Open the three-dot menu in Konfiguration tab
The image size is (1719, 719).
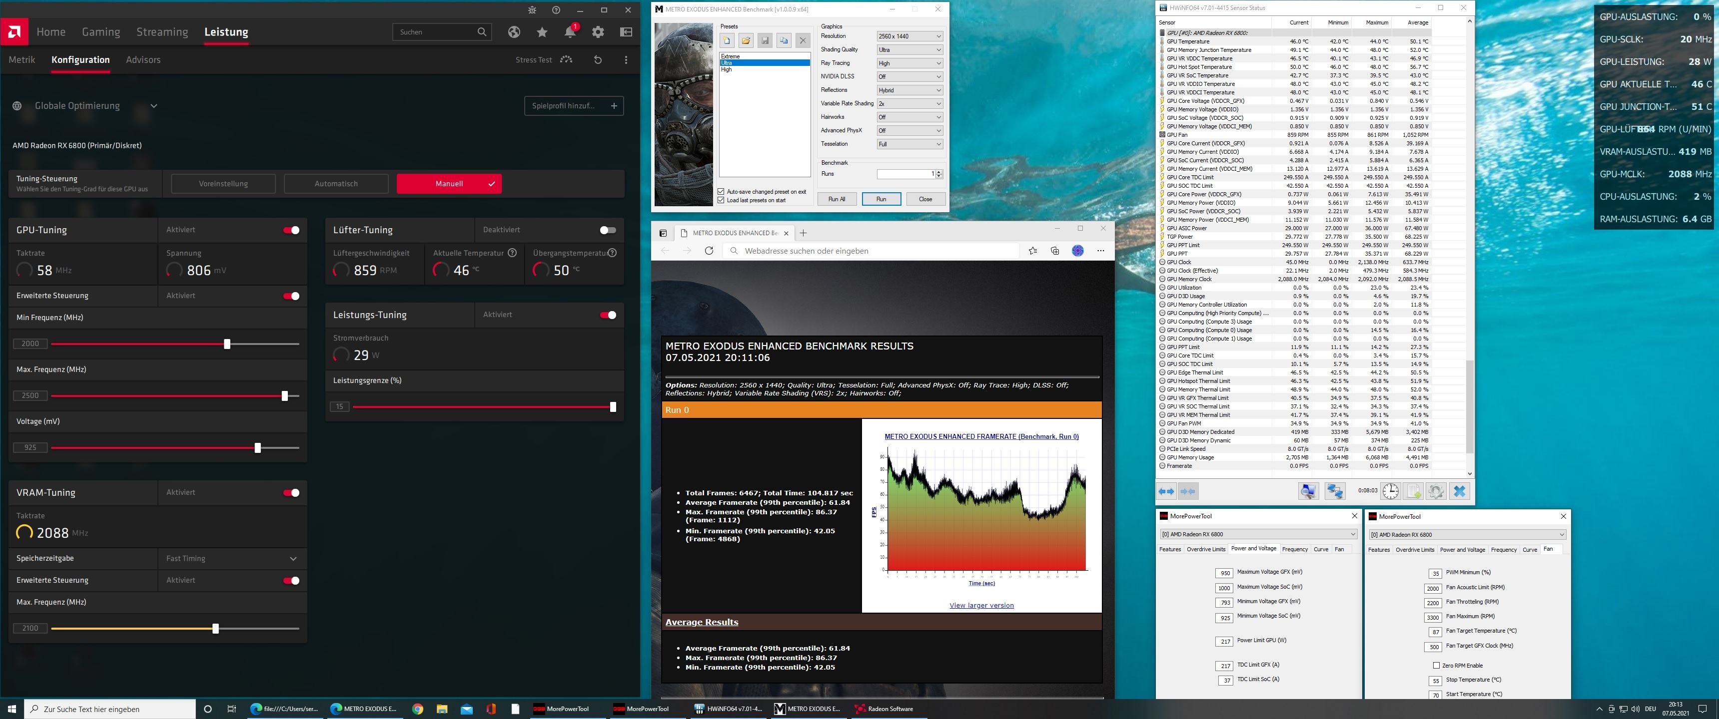pos(626,60)
